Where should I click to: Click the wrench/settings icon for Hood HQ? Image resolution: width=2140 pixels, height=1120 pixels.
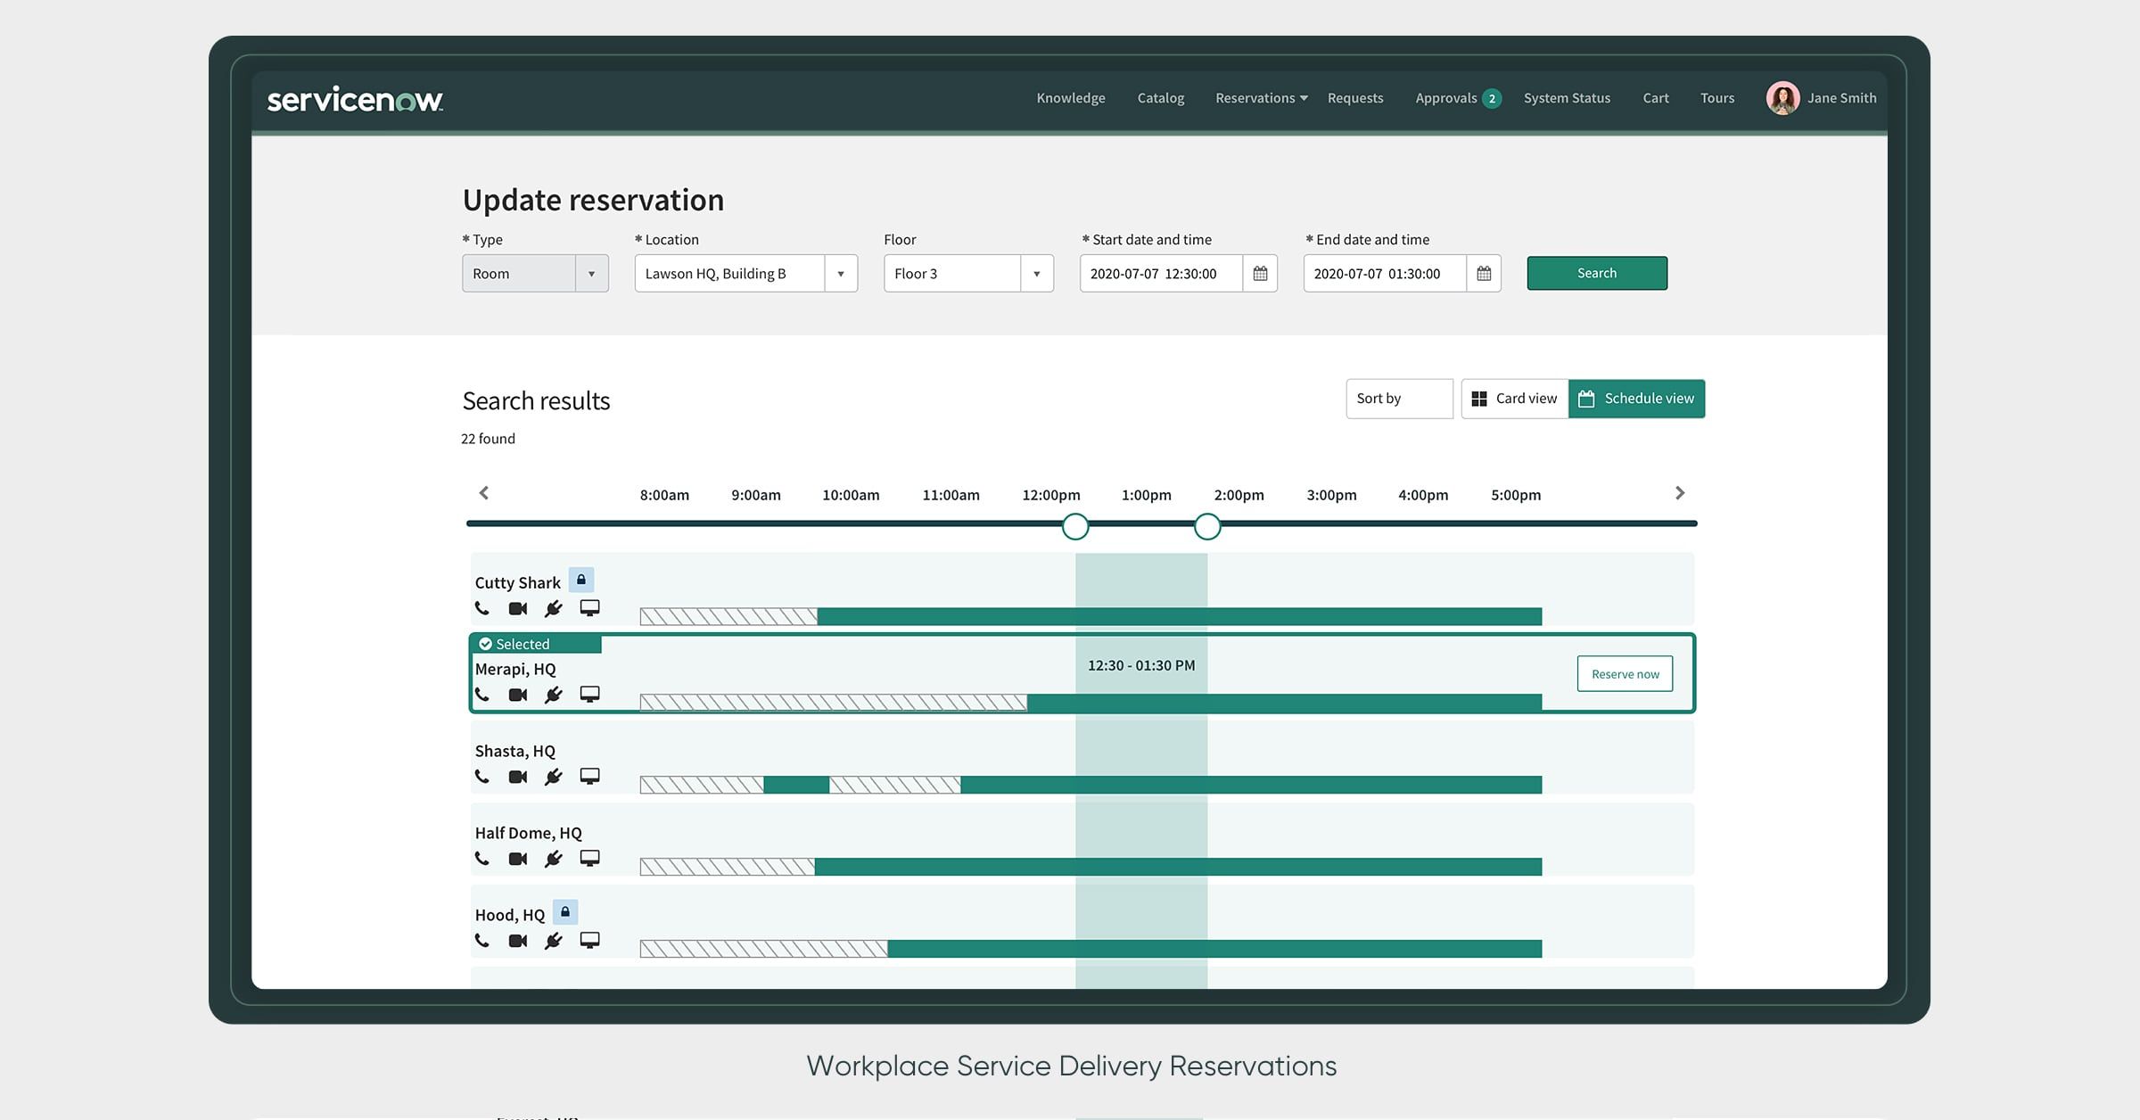(554, 940)
